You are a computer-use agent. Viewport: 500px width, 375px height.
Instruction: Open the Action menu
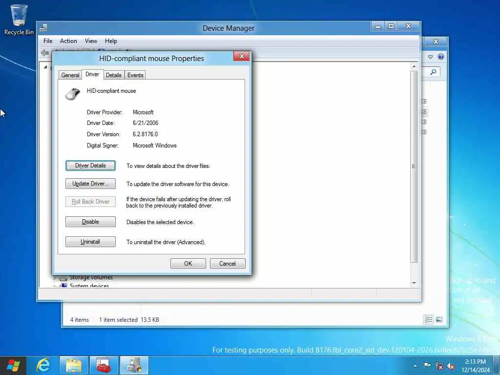68,41
